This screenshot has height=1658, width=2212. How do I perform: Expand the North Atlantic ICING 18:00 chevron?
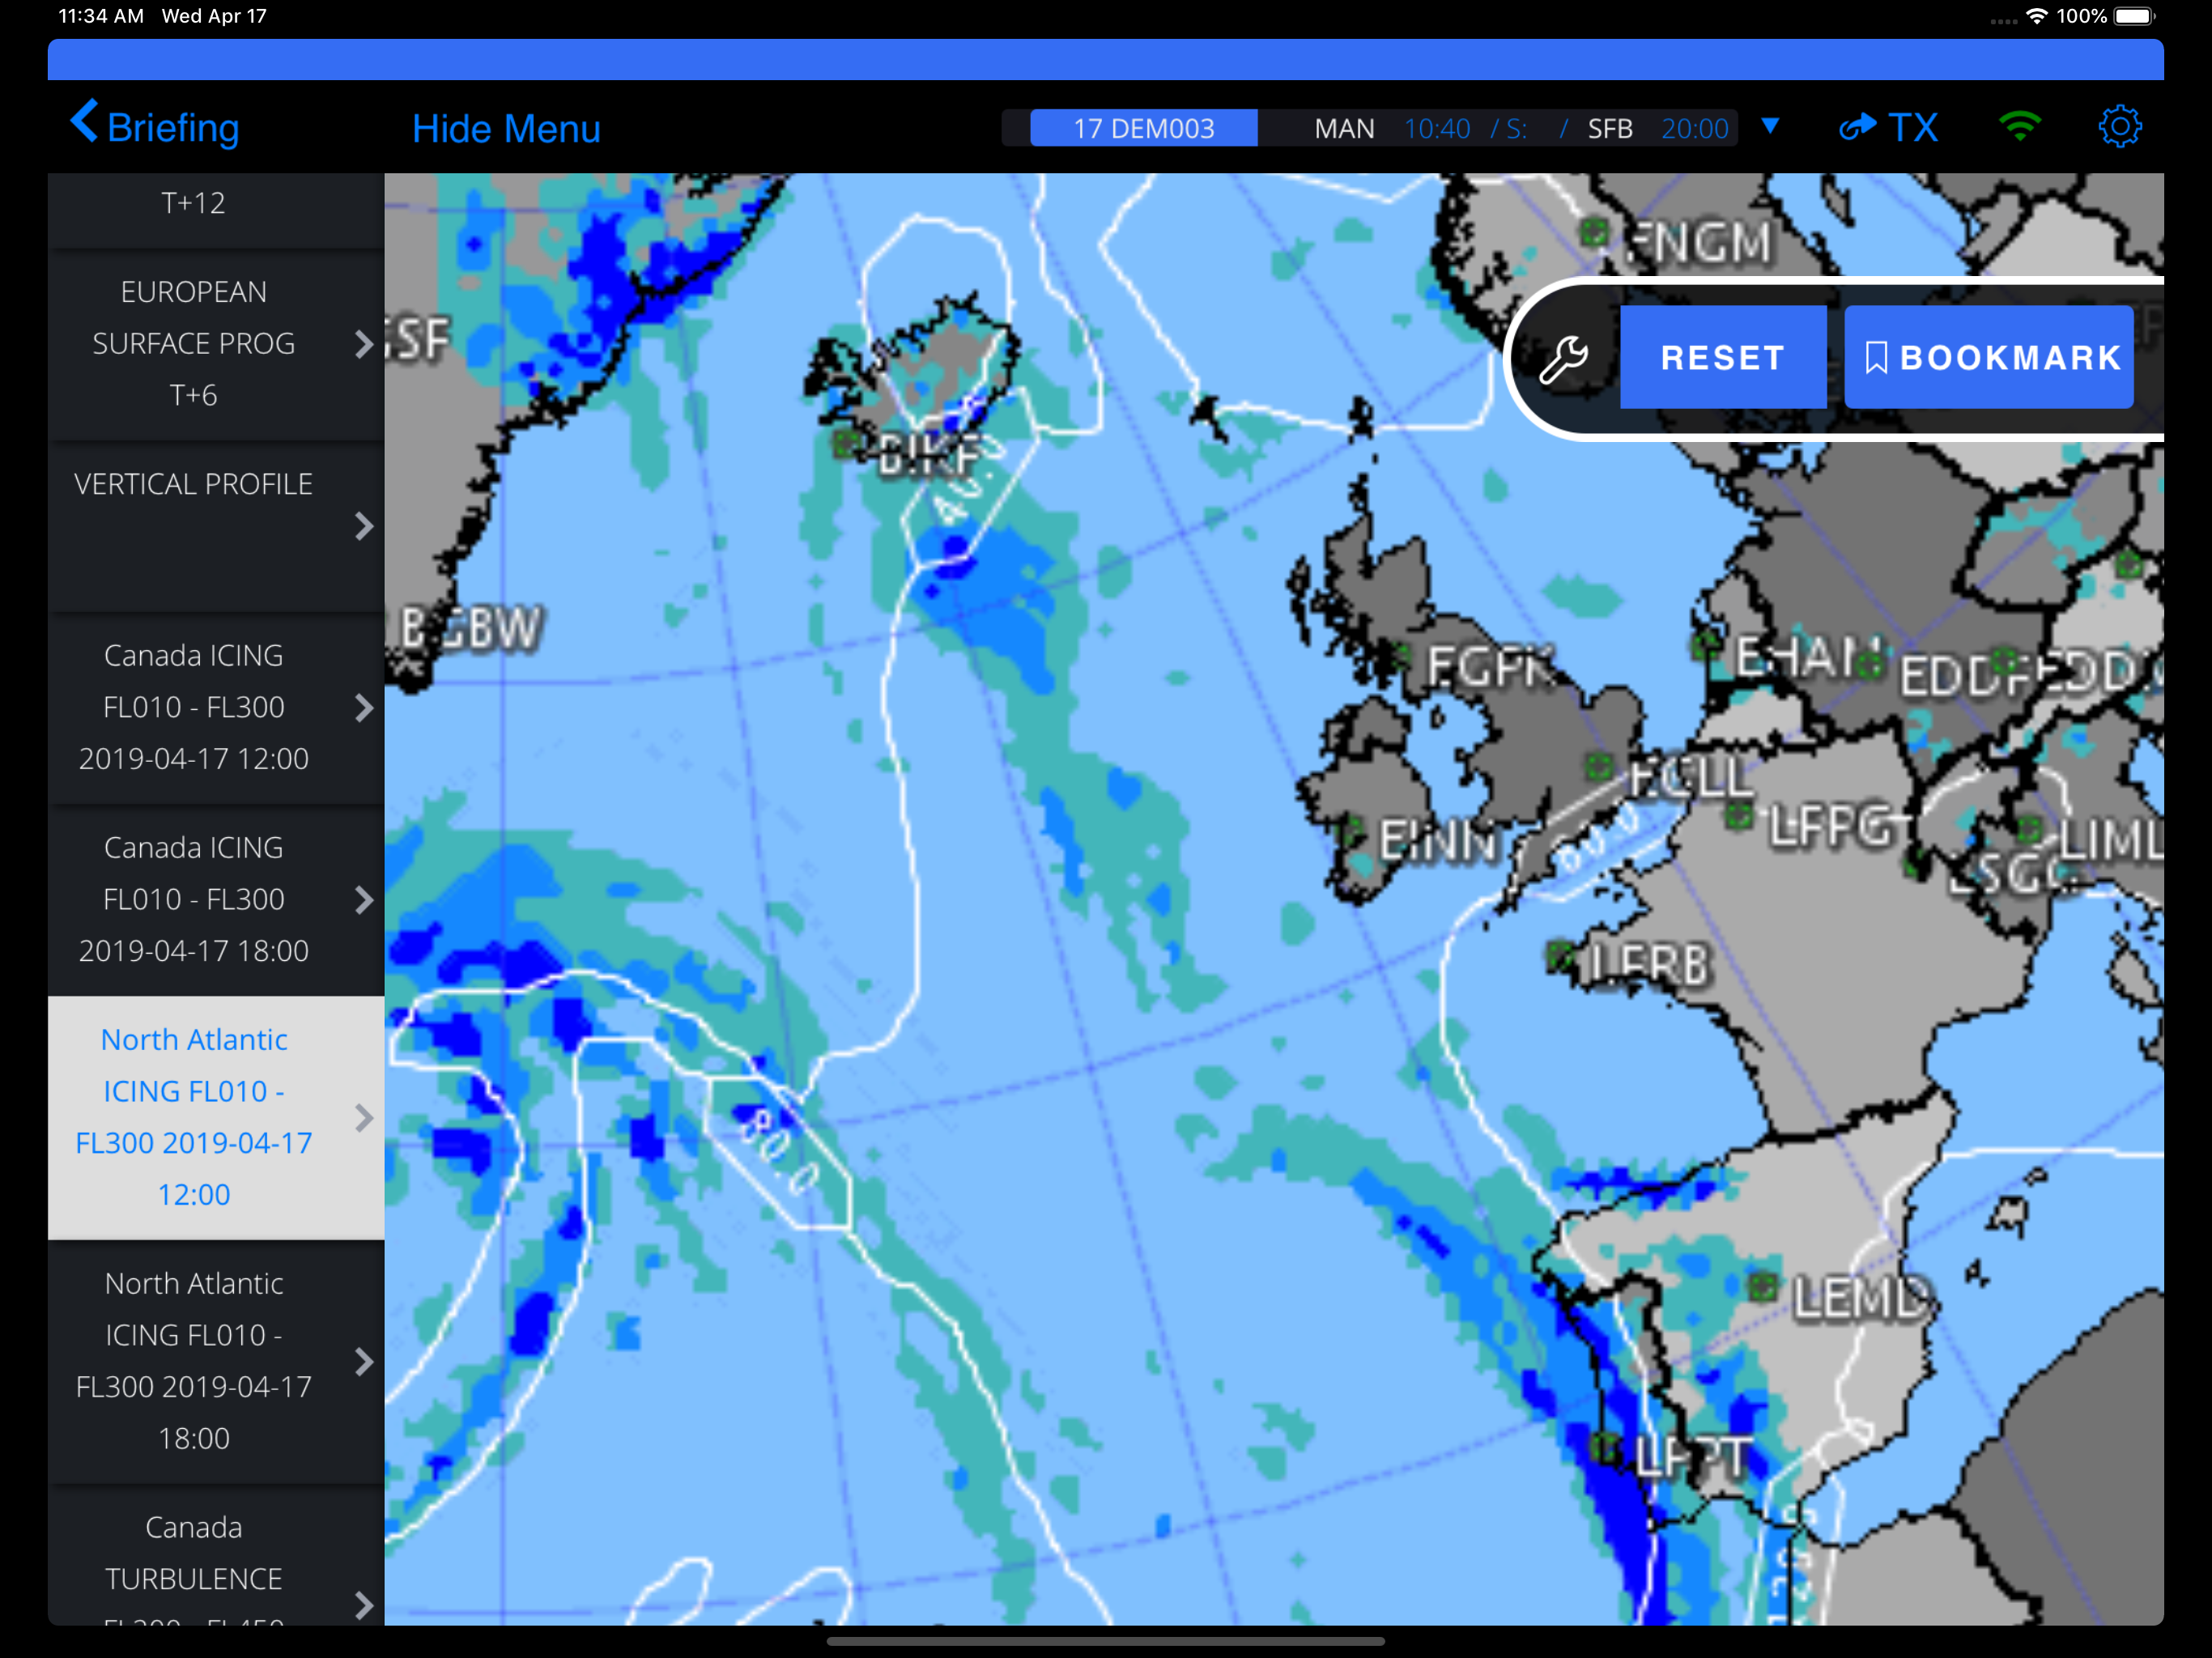[364, 1362]
